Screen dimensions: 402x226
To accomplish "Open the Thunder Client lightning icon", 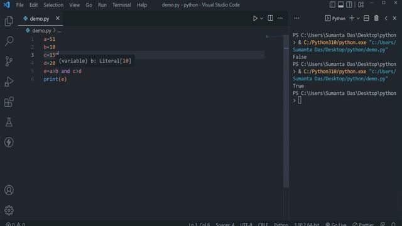I will click(x=9, y=143).
